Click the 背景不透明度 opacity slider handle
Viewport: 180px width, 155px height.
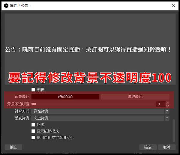point(34,104)
